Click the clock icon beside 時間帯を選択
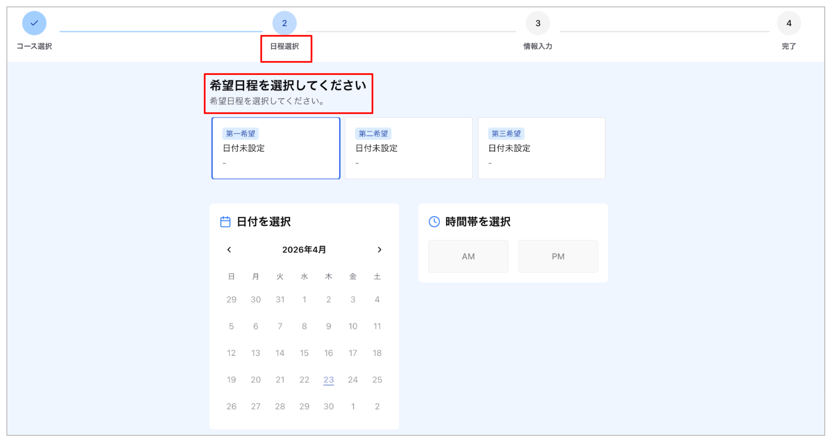Image resolution: width=832 pixels, height=443 pixels. click(x=434, y=221)
